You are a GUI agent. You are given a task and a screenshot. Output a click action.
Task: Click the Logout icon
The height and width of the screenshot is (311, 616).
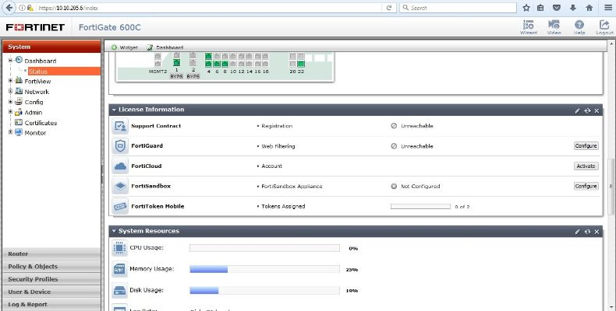point(604,27)
